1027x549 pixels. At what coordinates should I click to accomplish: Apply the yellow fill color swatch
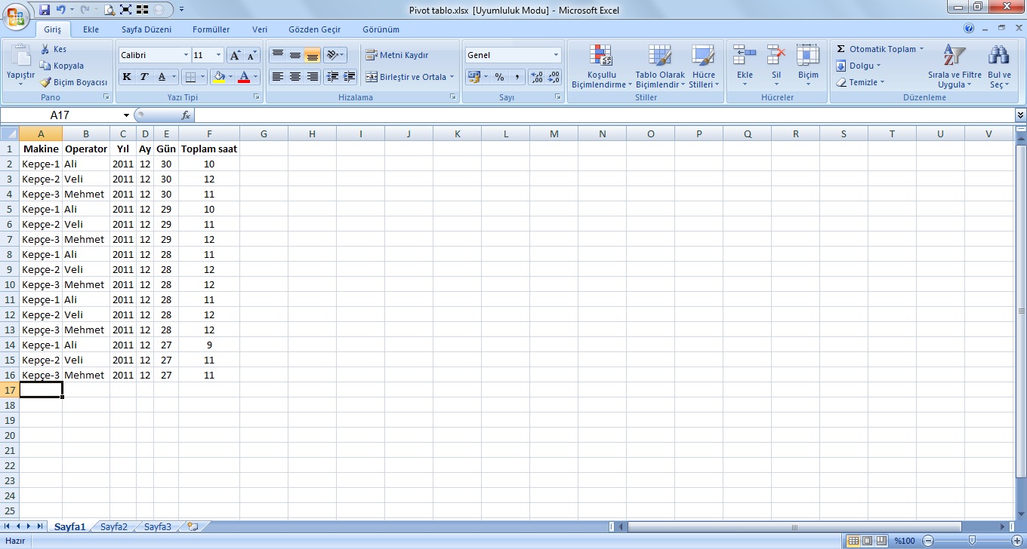220,76
